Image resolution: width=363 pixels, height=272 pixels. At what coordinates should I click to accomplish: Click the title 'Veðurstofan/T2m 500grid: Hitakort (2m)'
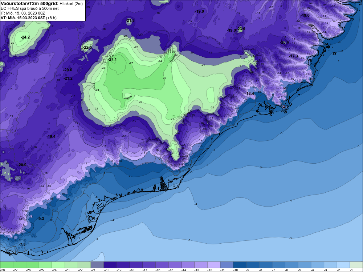41,4
